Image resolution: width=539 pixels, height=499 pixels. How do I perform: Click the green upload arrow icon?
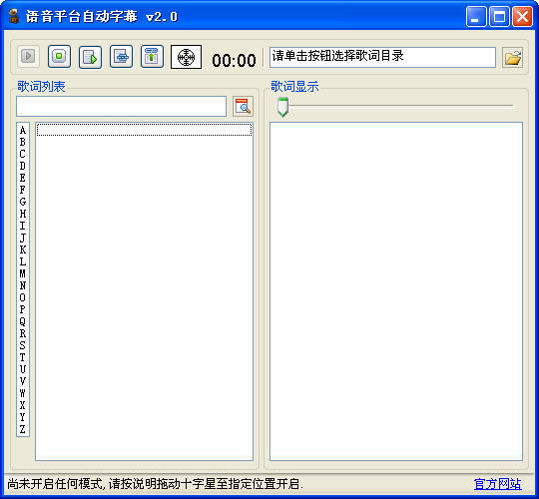(x=152, y=56)
